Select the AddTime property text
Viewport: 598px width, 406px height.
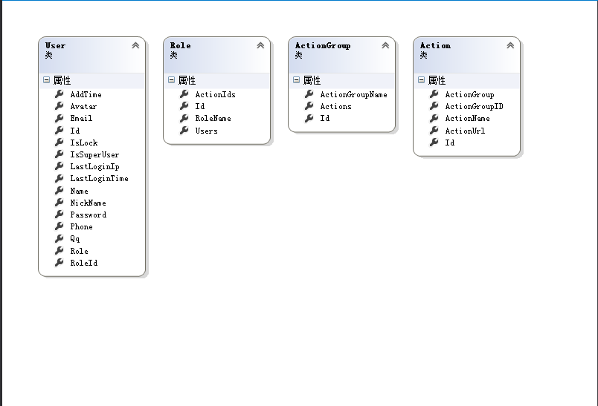point(86,94)
